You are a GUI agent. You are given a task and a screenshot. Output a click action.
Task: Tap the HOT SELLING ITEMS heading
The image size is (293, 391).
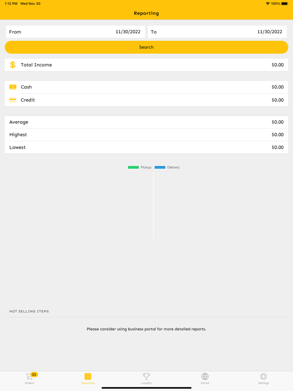(x=29, y=311)
